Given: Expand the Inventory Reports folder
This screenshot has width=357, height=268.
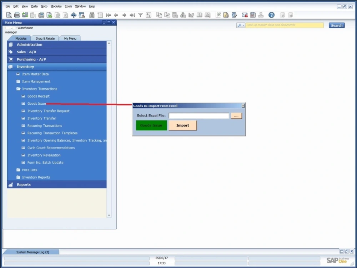Looking at the screenshot, I should (x=36, y=177).
